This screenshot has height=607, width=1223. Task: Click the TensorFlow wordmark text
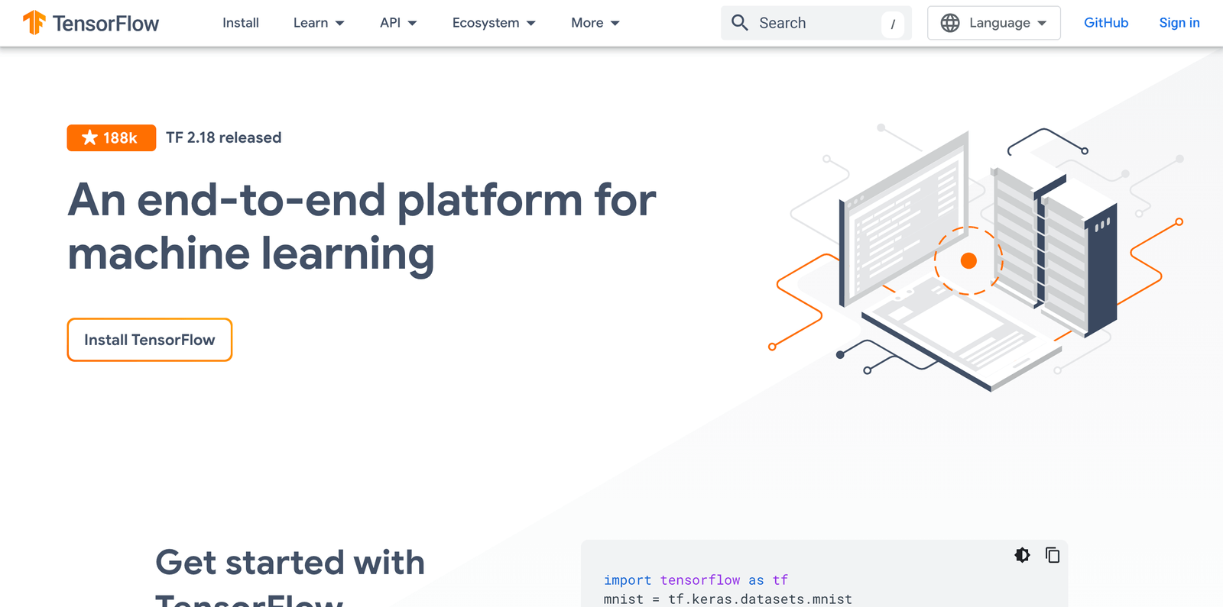point(105,24)
